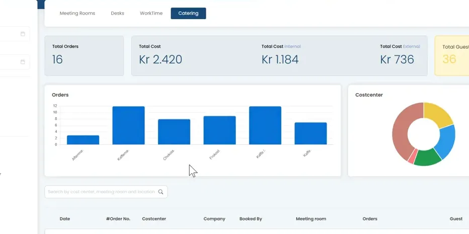Image resolution: width=469 pixels, height=234 pixels.
Task: Select the Frokost. bar in Orders chart
Action: (x=219, y=130)
